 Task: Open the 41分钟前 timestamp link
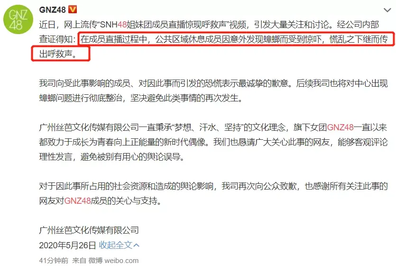54,261
